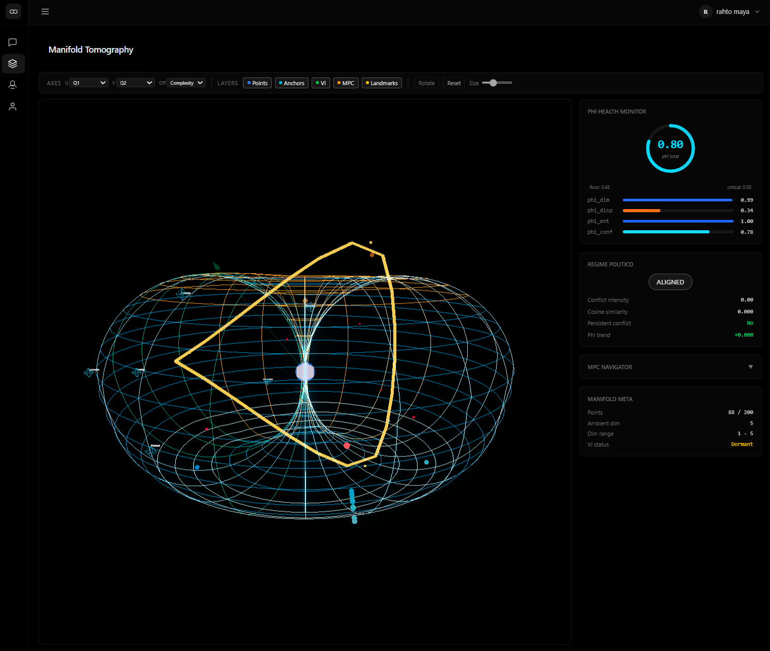Open the user profile sidebar icon
This screenshot has height=651, width=770.
click(x=13, y=106)
